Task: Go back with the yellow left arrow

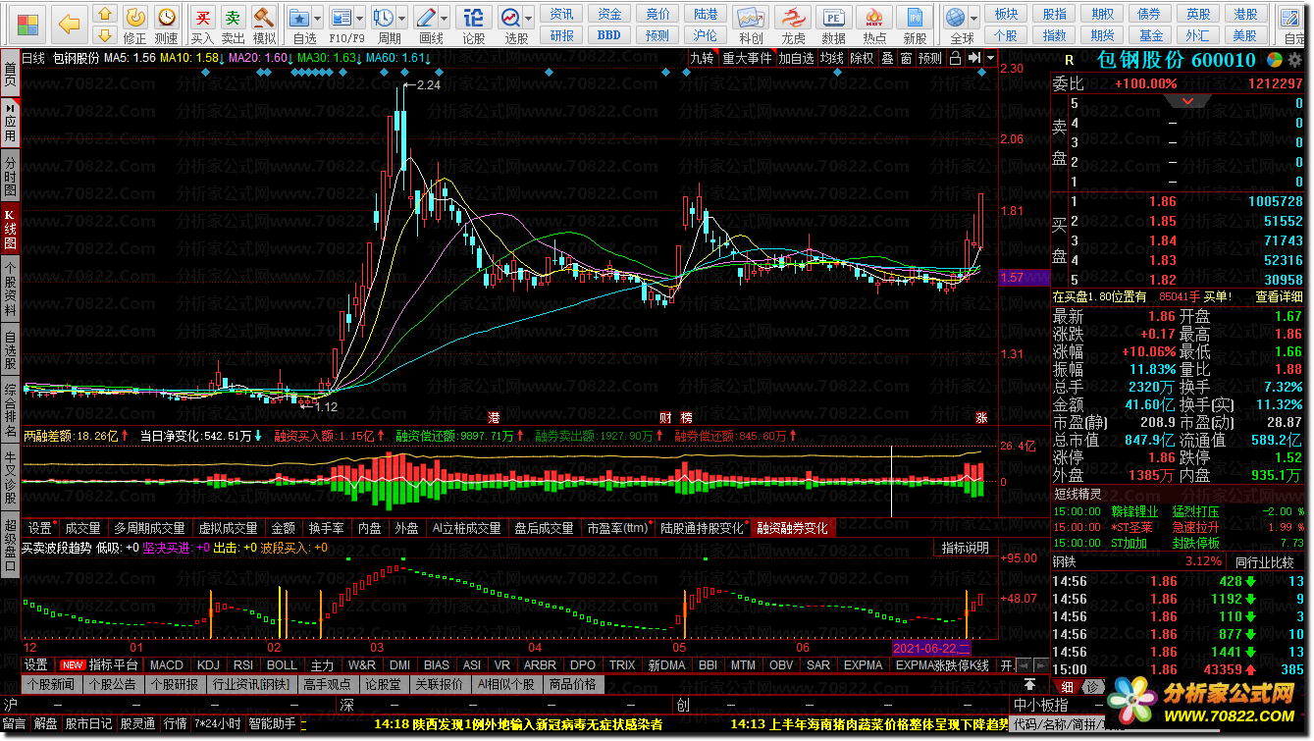Action: pos(68,23)
